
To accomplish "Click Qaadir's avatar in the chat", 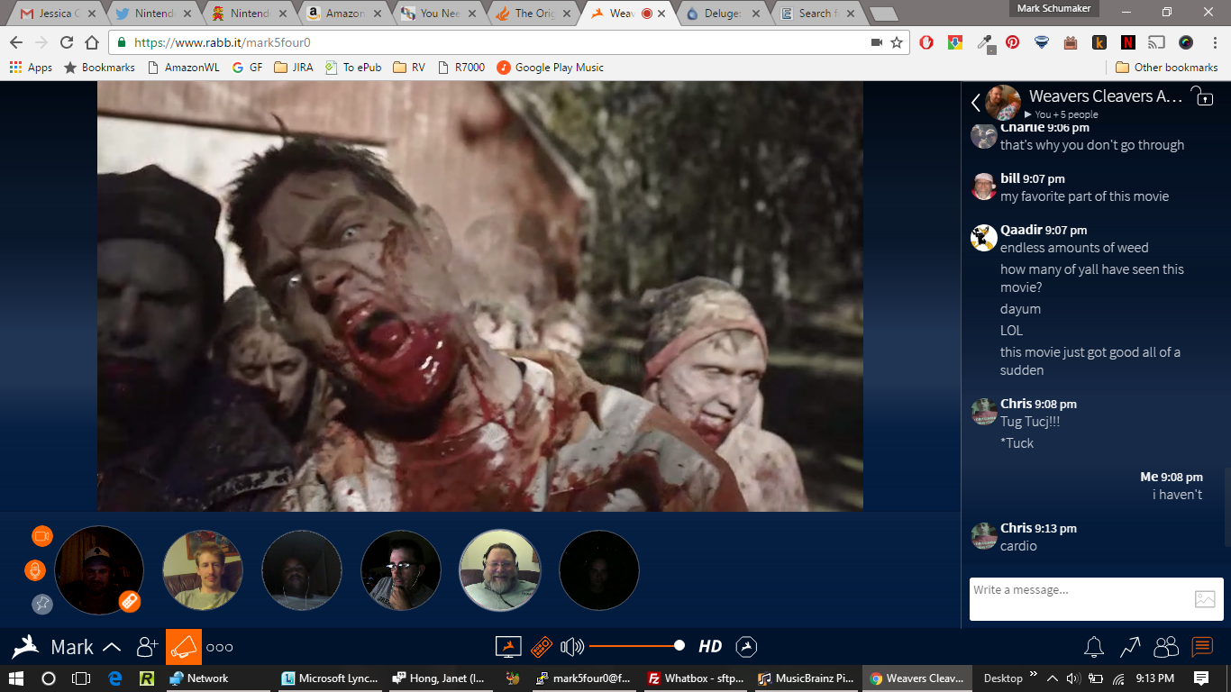I will (x=983, y=238).
